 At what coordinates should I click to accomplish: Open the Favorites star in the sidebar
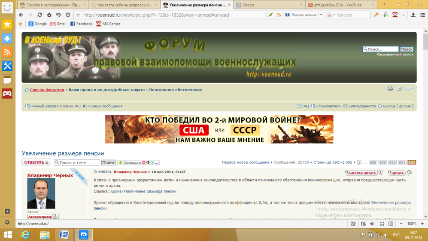(7, 24)
